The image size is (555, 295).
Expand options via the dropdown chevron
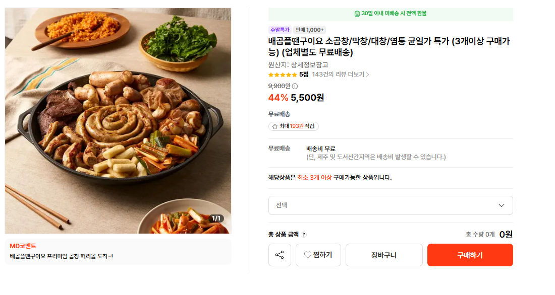[x=501, y=205]
